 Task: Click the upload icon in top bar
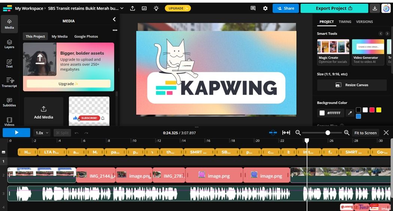pyautogui.click(x=132, y=8)
